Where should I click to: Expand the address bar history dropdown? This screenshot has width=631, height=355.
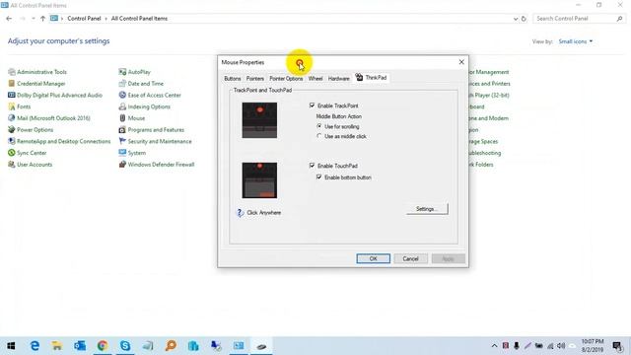tap(516, 19)
